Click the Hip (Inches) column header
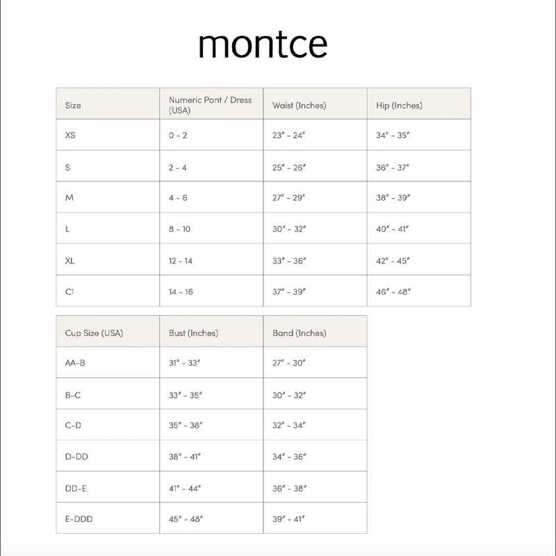 pos(399,106)
